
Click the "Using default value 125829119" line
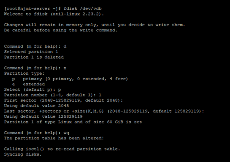(x=43, y=116)
